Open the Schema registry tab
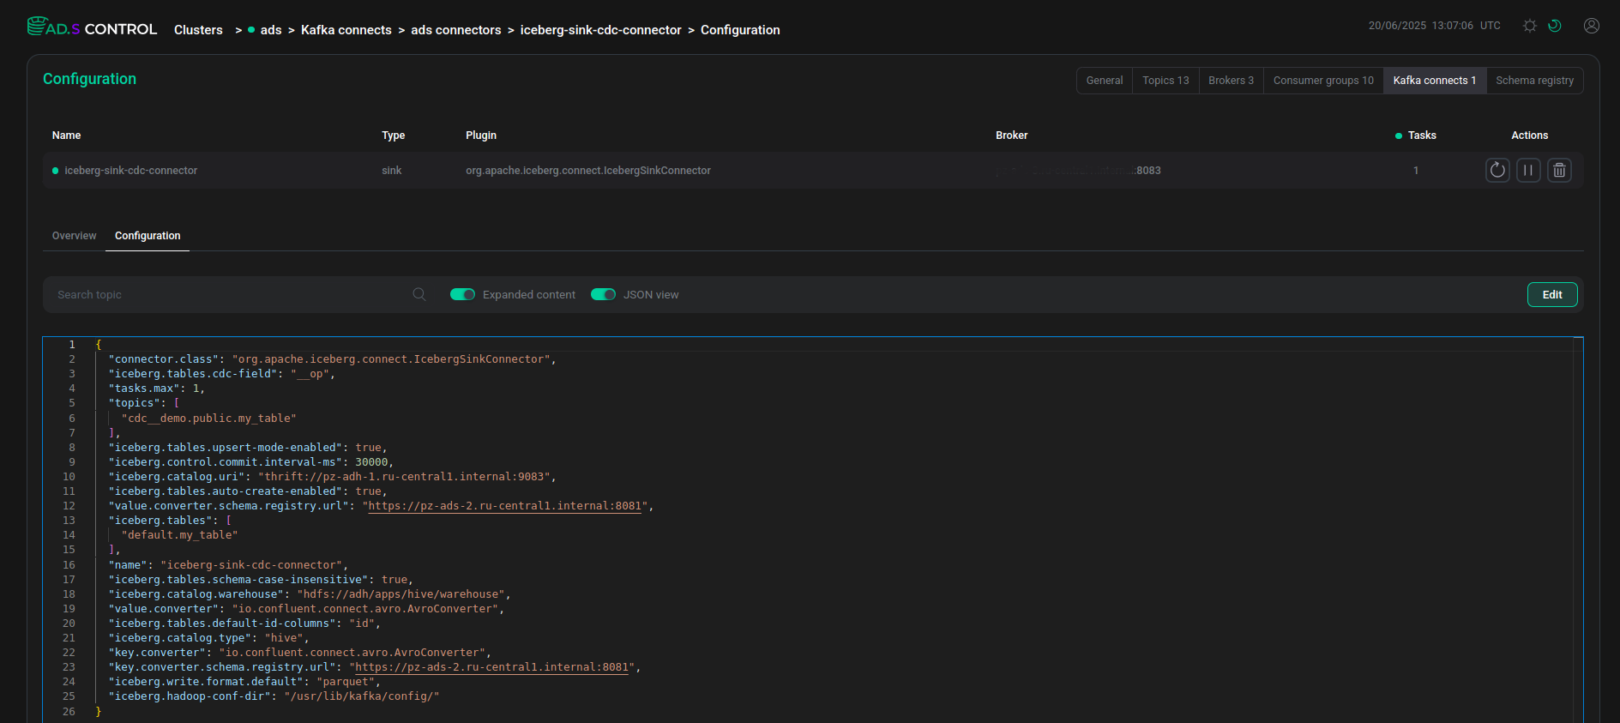 tap(1535, 81)
